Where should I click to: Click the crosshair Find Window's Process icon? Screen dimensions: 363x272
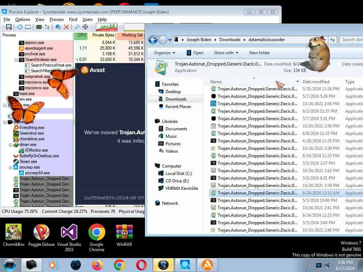[x=85, y=27]
